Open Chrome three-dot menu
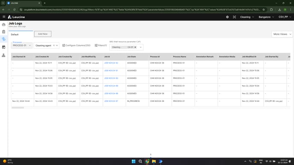Screen dimensions: 294x165 tap(291, 9)
